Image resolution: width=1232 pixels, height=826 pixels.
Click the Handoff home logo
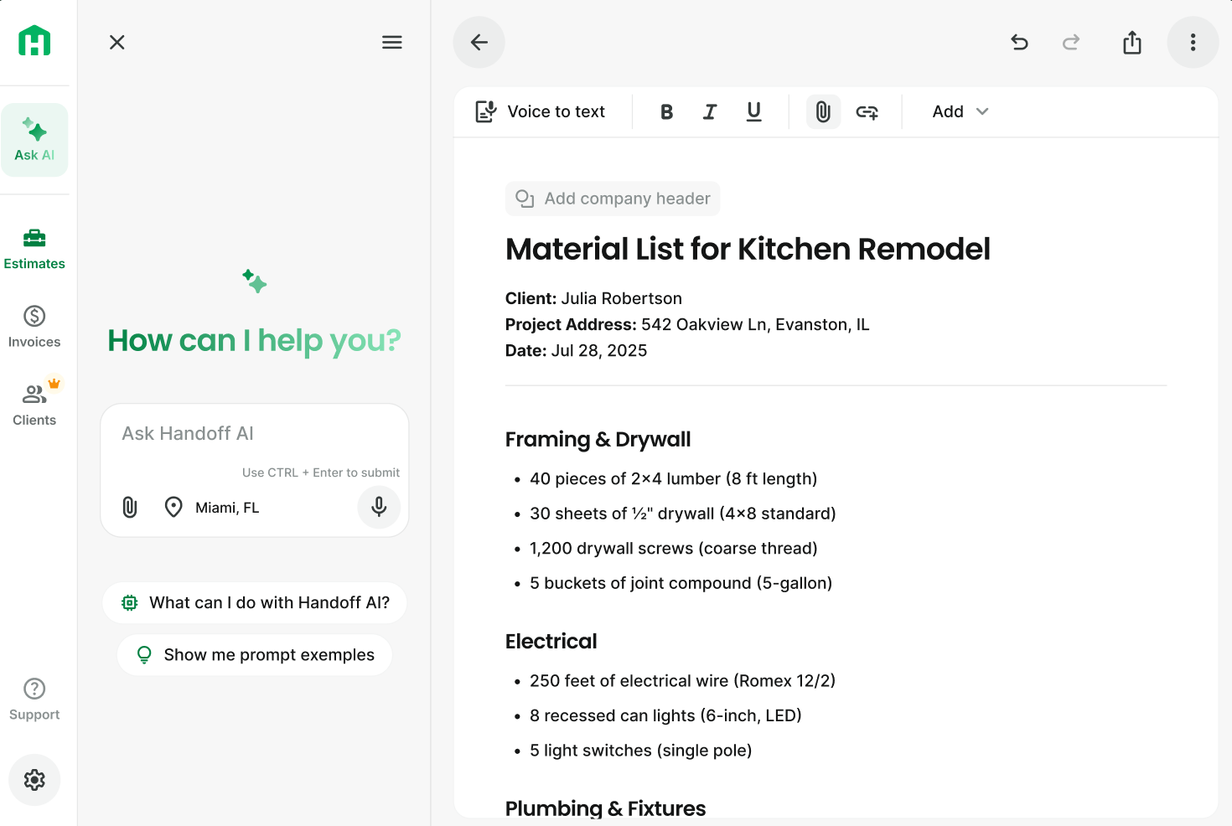click(x=34, y=40)
